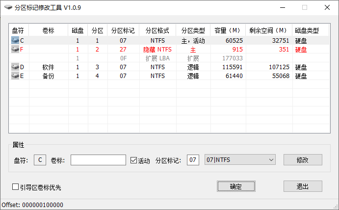This screenshot has width=339, height=210.
Task: Click capacity value 177033
Action: click(233, 58)
